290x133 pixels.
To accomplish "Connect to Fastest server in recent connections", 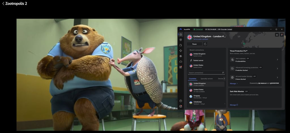I will click(206, 60).
